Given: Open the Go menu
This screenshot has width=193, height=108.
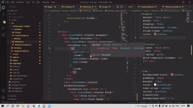Looking at the screenshot, I should 33,2.
